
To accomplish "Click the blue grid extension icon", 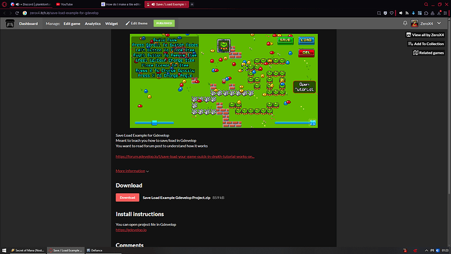I will pyautogui.click(x=420, y=13).
